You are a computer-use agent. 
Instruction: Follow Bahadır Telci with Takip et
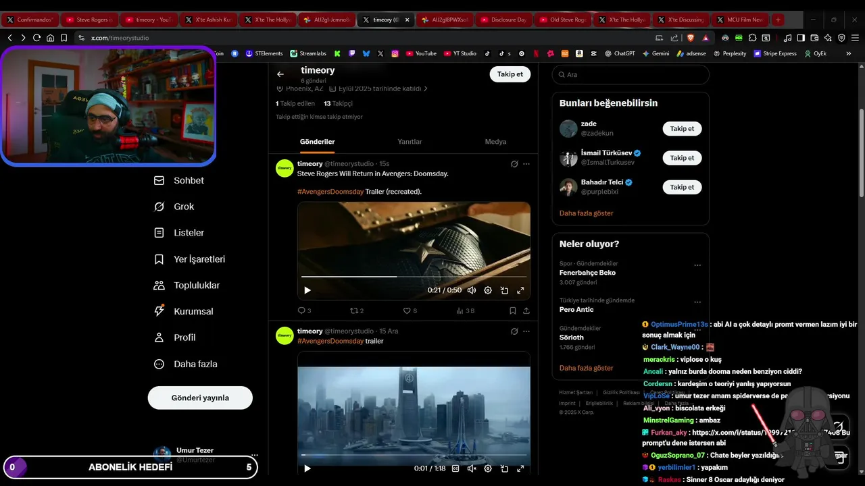pyautogui.click(x=682, y=187)
